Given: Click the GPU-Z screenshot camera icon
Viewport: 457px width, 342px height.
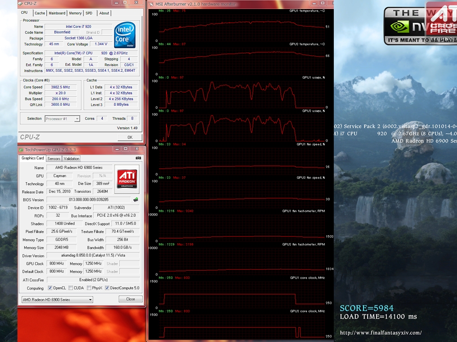Looking at the screenshot, I should pyautogui.click(x=138, y=158).
